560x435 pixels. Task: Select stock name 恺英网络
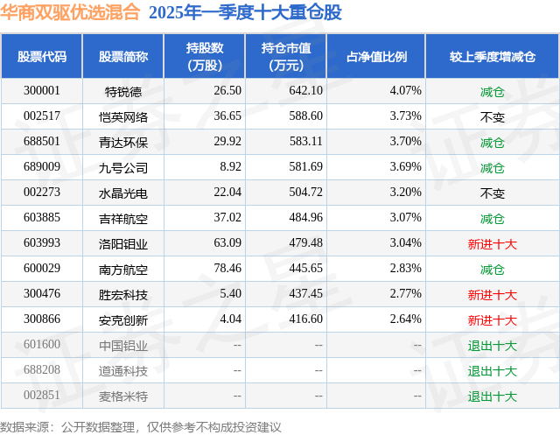tap(123, 117)
